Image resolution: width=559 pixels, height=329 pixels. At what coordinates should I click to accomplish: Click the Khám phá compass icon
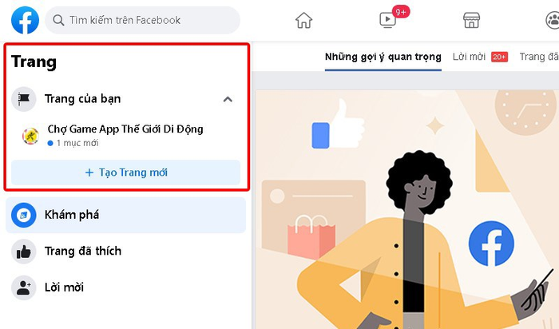point(23,215)
